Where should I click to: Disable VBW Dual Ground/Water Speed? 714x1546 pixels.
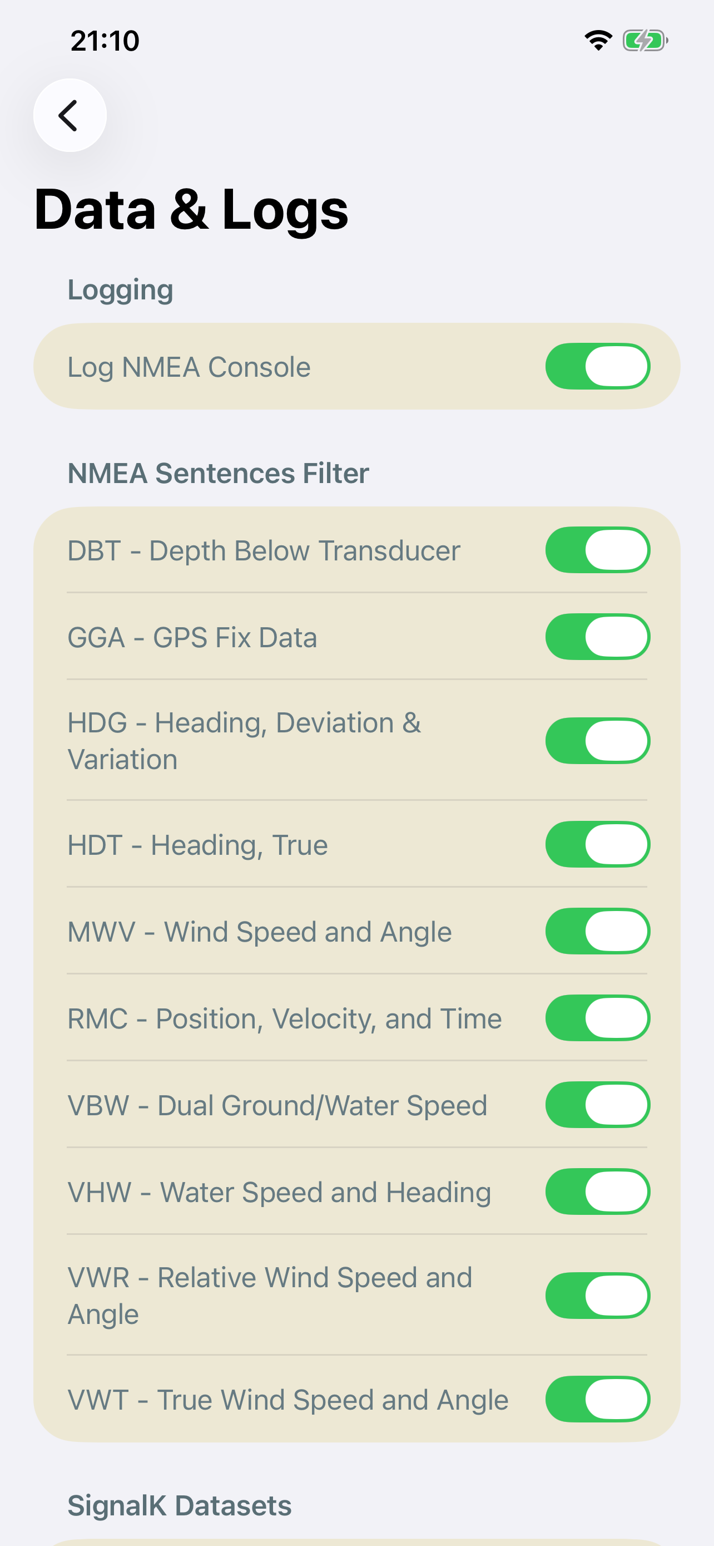597,1105
